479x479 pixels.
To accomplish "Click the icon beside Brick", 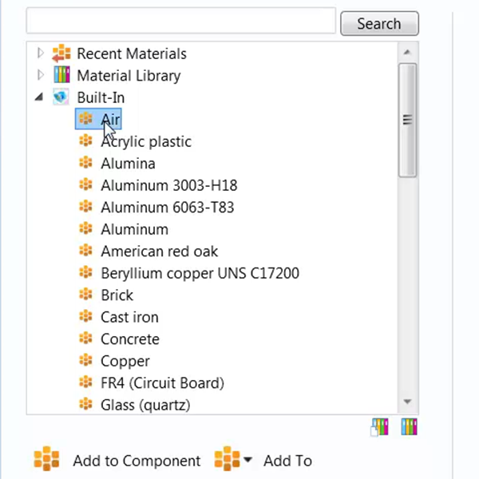I will 87,295.
